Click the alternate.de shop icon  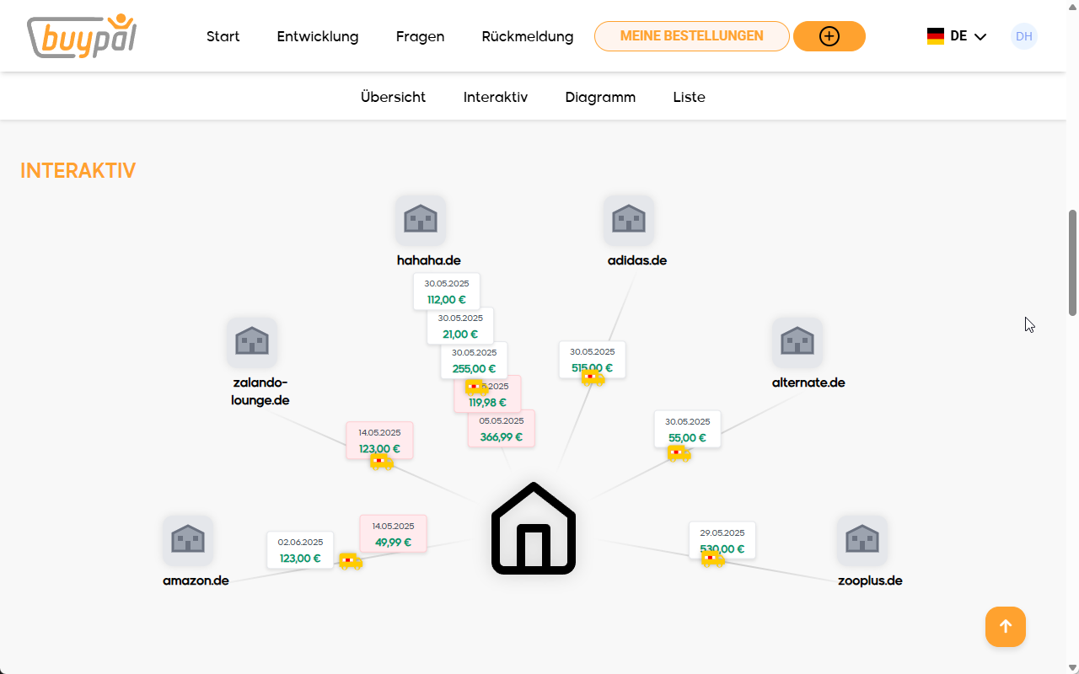coord(797,342)
